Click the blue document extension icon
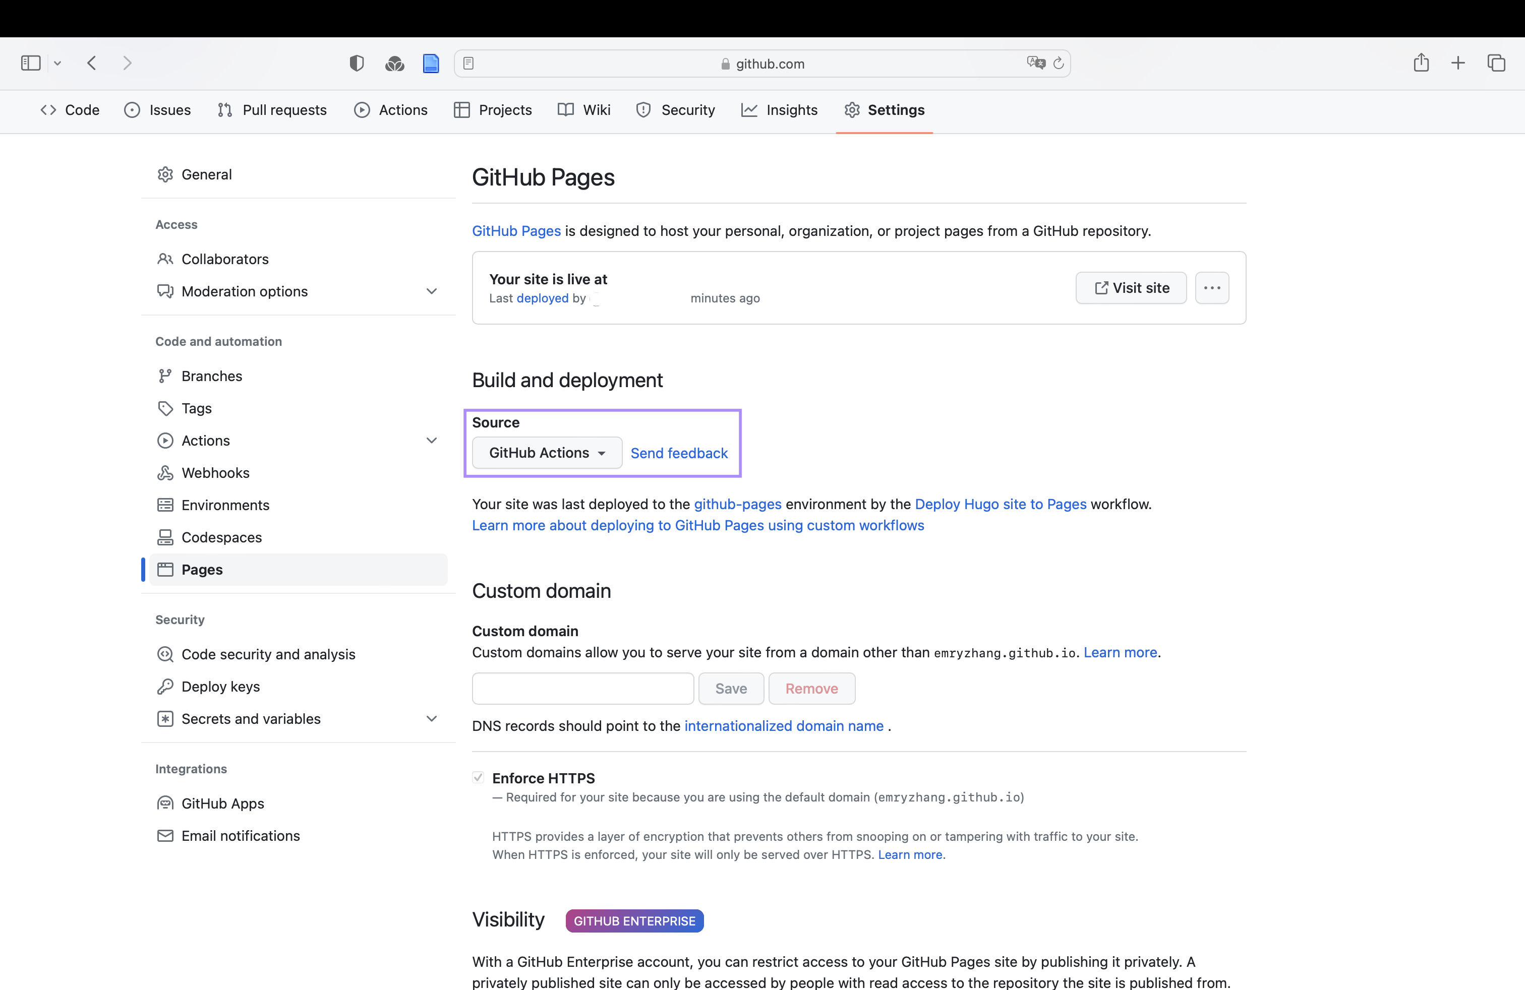The height and width of the screenshot is (990, 1525). (x=431, y=63)
